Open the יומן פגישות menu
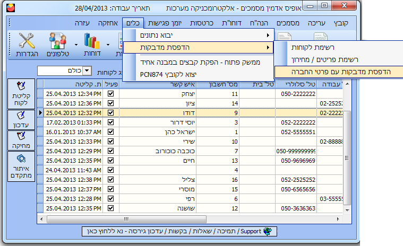403x246 pixels. (165, 23)
